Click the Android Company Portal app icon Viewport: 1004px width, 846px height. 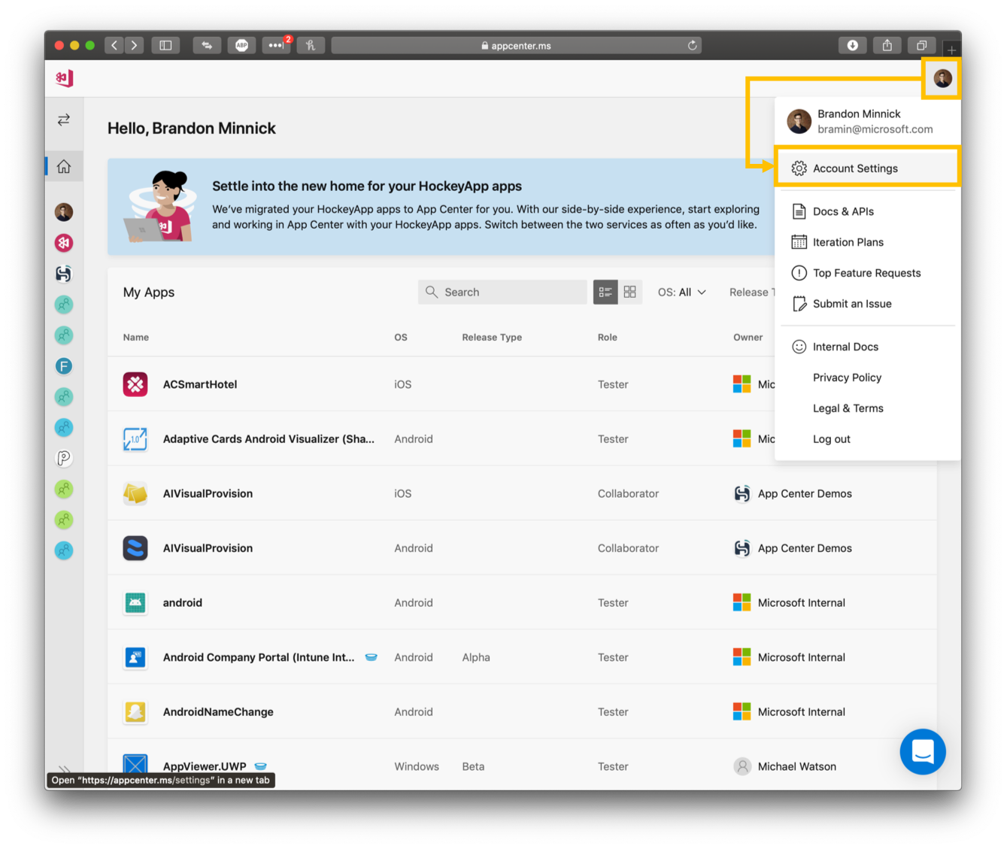click(135, 657)
